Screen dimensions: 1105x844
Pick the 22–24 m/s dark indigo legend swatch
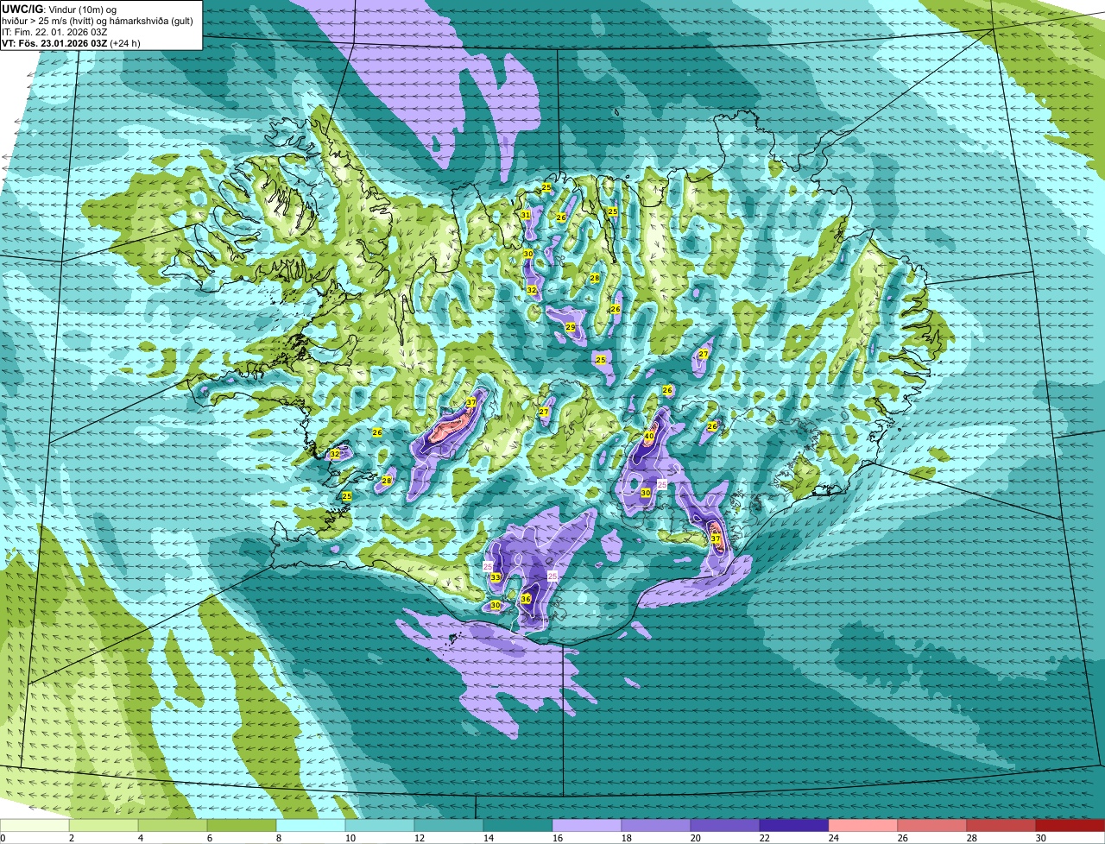[794, 826]
